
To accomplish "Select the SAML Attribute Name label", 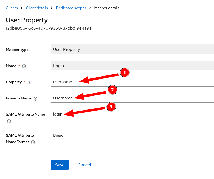I will tap(25, 114).
